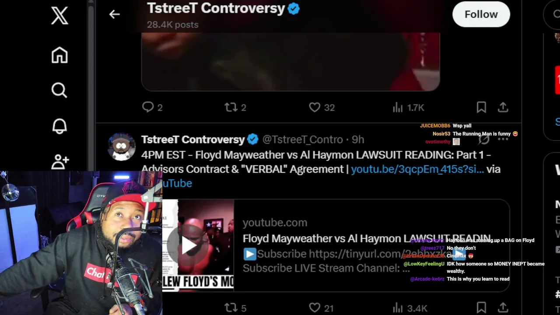The height and width of the screenshot is (315, 560).
Task: Open Notifications bell icon
Action: click(x=59, y=126)
